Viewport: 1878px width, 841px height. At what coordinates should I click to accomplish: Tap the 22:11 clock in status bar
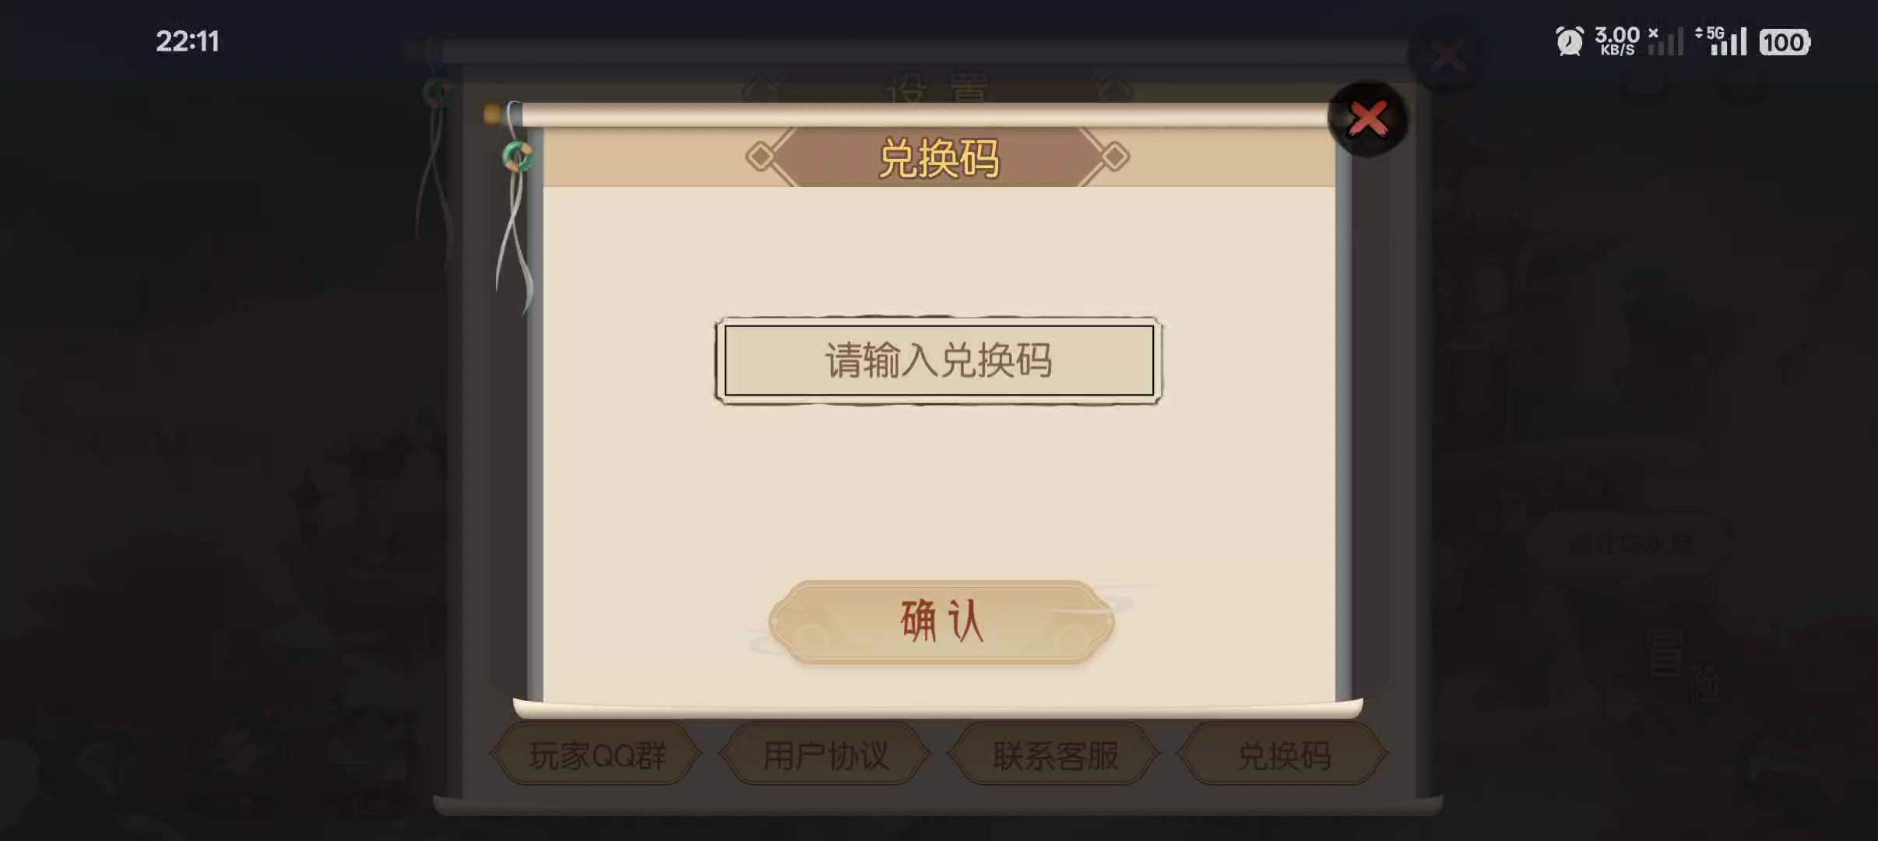pos(187,41)
